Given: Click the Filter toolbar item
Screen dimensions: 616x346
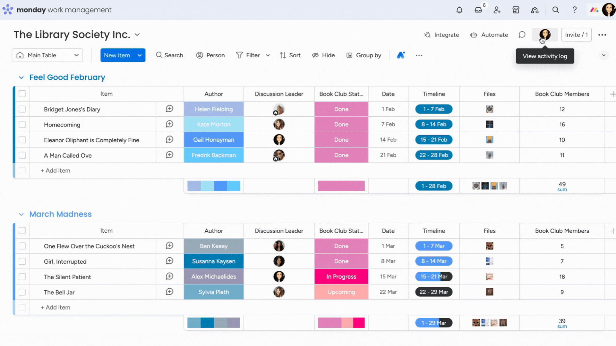Looking at the screenshot, I should tap(248, 55).
